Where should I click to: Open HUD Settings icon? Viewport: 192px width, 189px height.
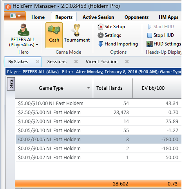[150, 44]
